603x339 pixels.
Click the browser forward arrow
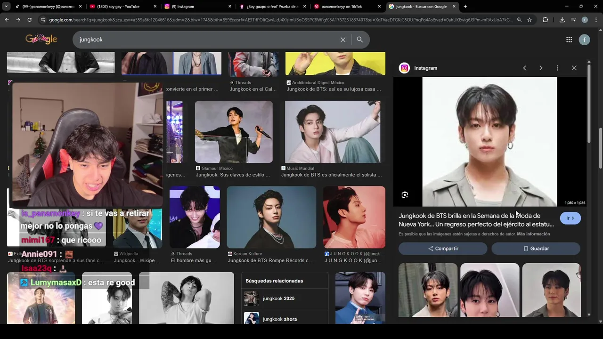18,20
